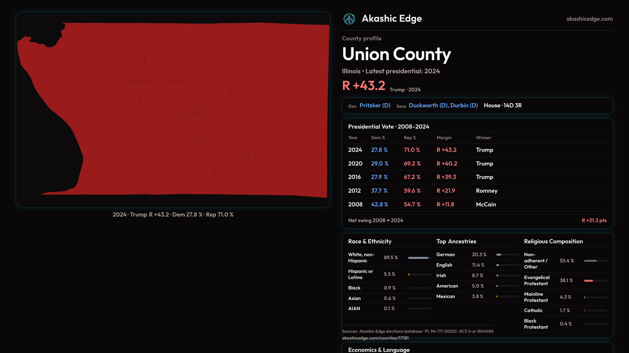This screenshot has width=629, height=353.
Task: Click Durbin (D) senator link
Action: click(x=464, y=106)
